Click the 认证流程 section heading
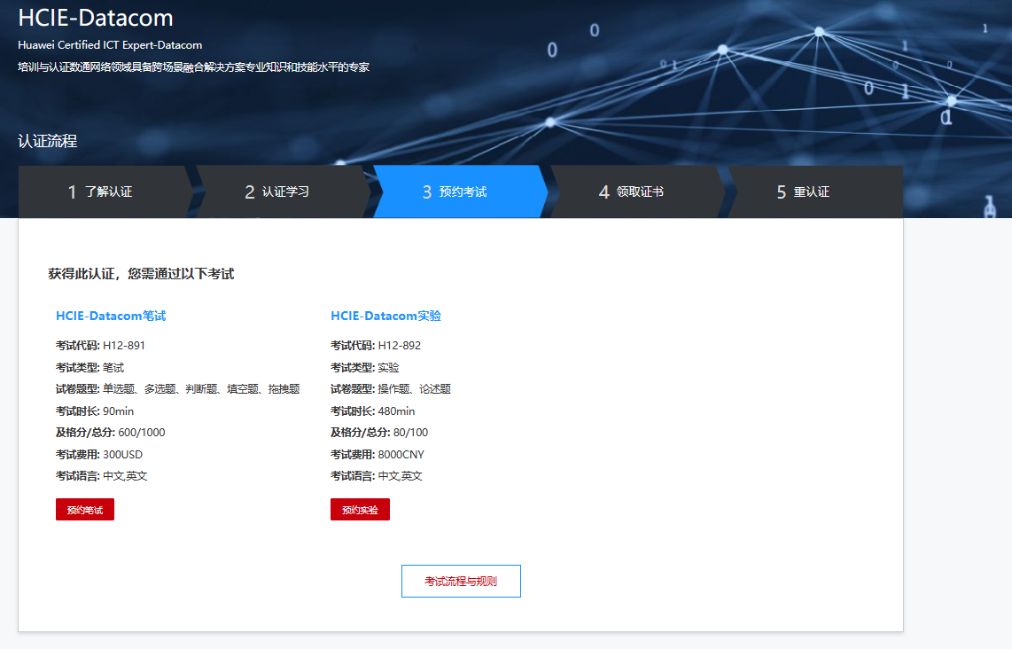 click(x=47, y=142)
